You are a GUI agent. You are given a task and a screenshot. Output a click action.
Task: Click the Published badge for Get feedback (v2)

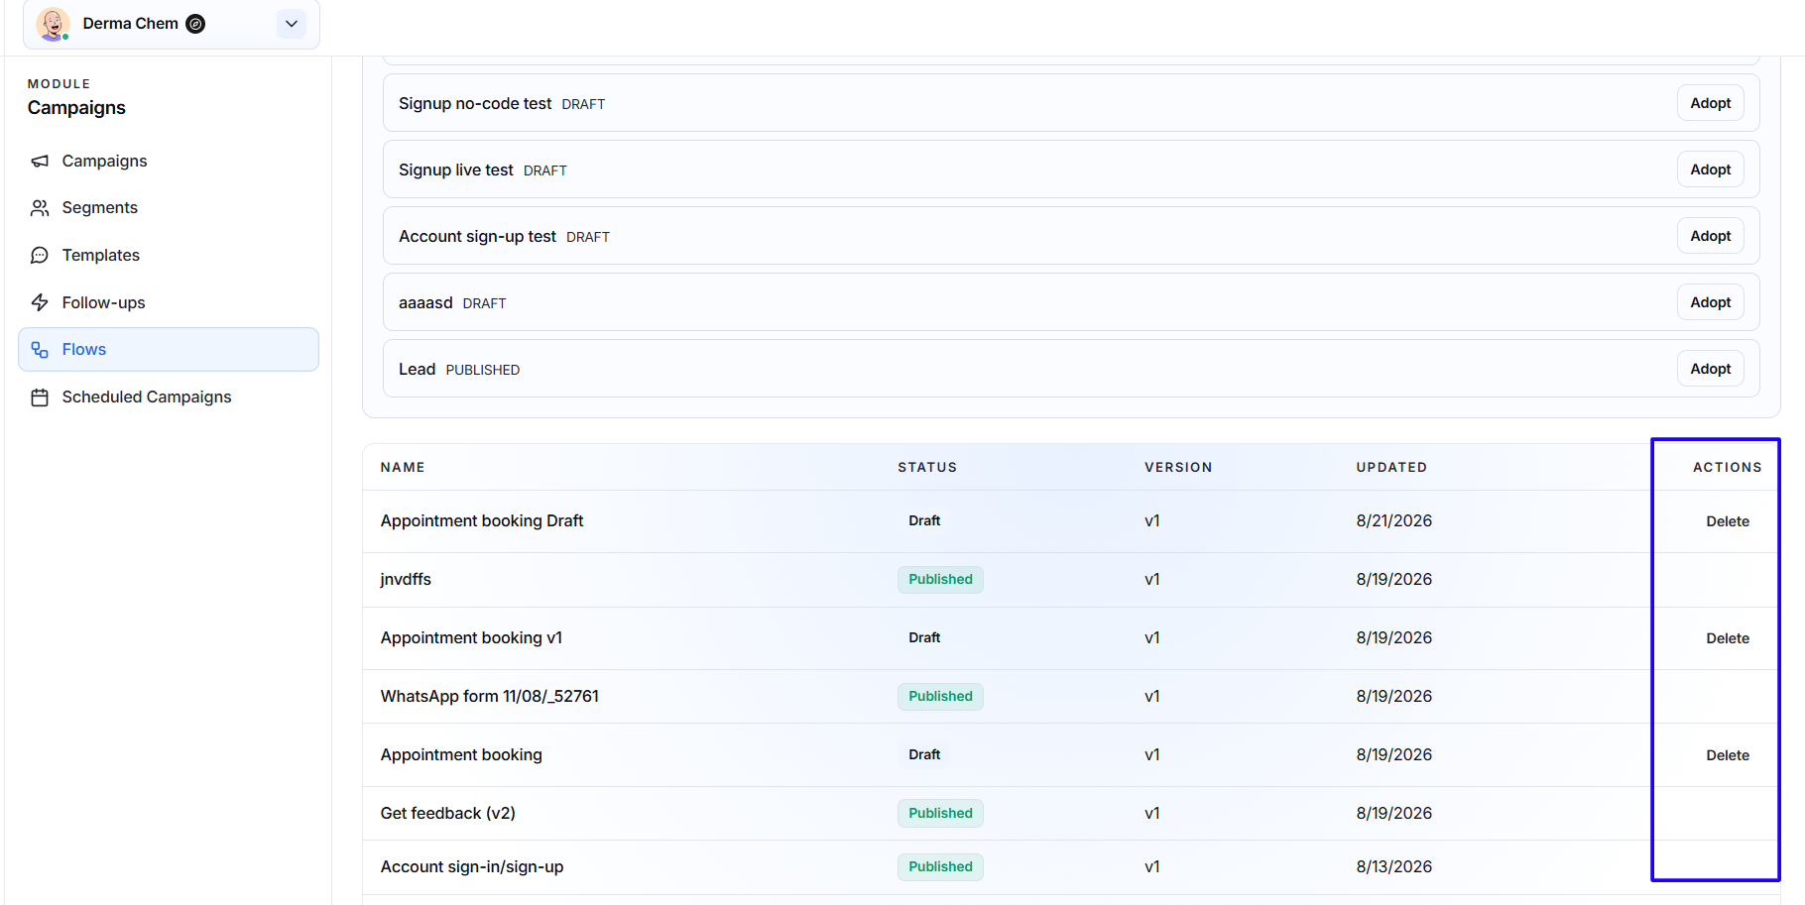940,814
